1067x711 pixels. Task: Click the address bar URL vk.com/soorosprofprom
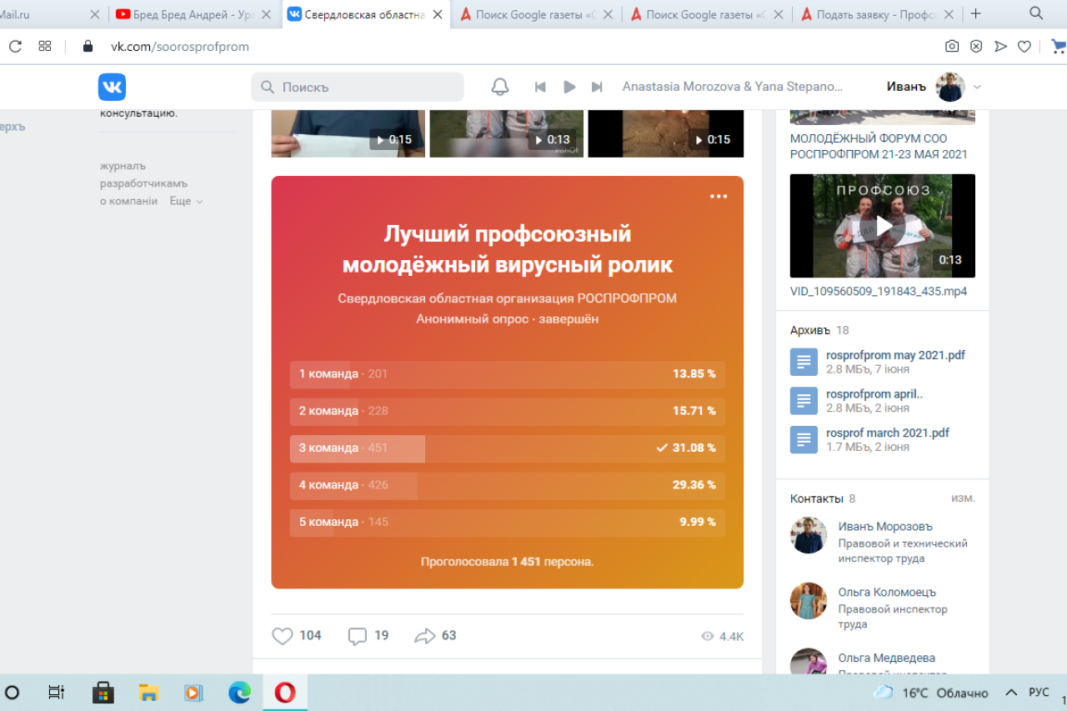coord(180,47)
